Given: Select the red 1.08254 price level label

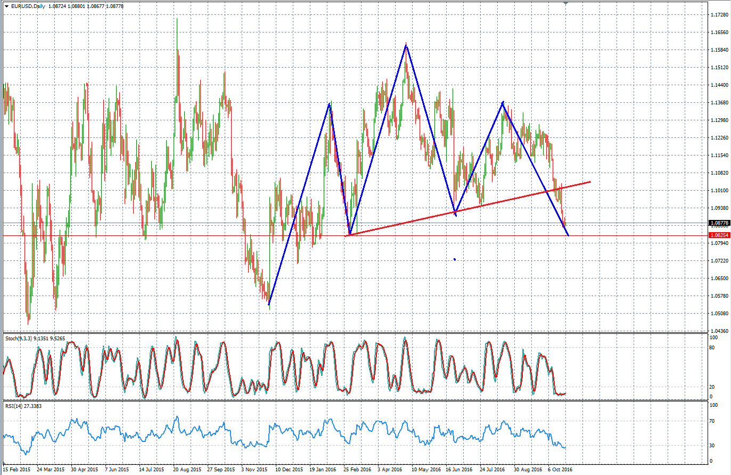Looking at the screenshot, I should click(x=719, y=235).
